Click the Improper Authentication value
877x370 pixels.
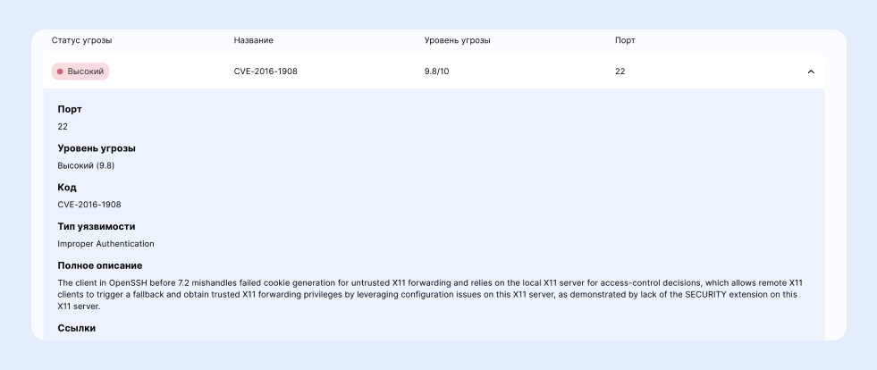105,243
